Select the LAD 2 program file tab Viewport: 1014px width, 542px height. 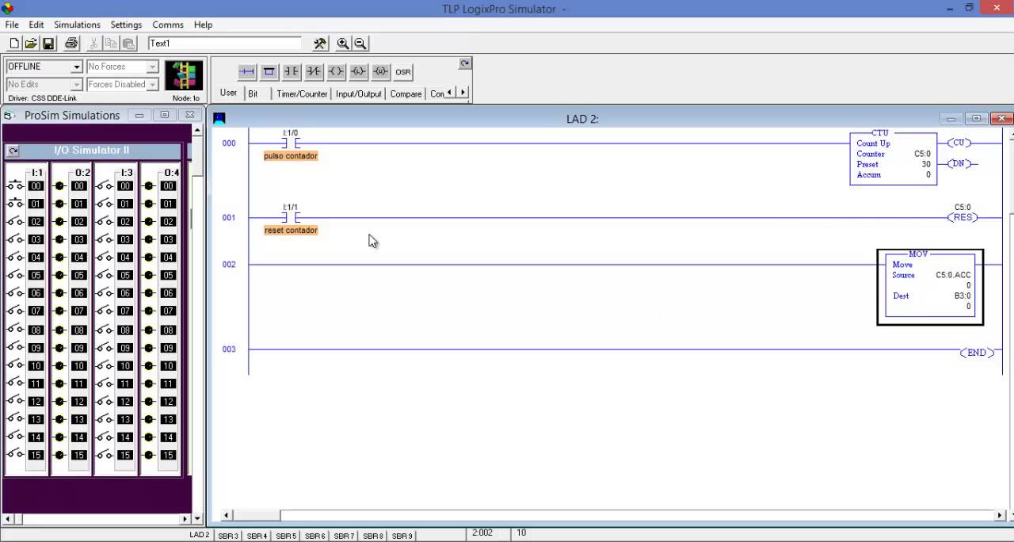[x=200, y=535]
